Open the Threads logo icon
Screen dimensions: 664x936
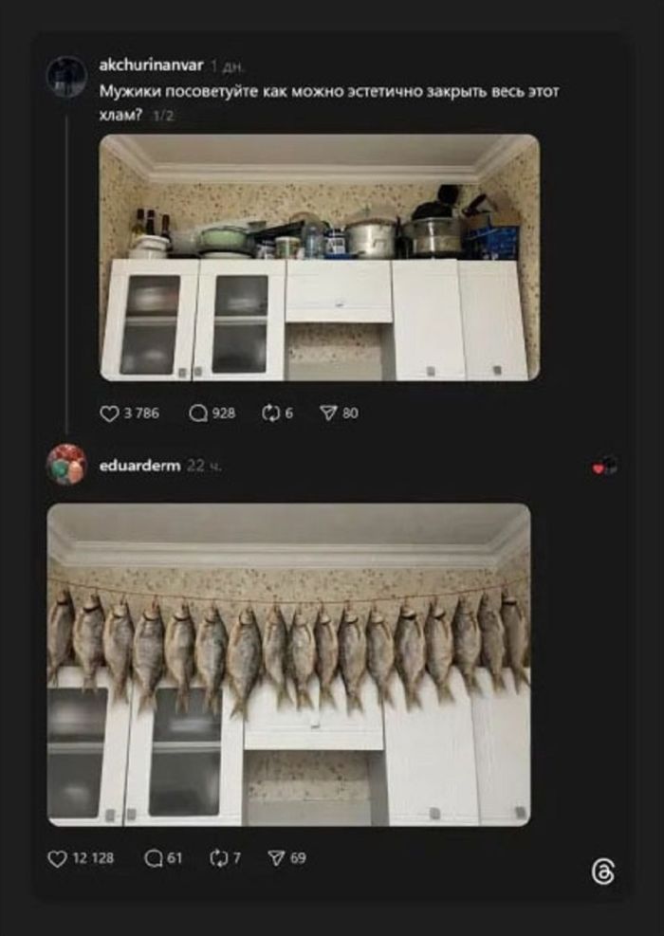[603, 872]
